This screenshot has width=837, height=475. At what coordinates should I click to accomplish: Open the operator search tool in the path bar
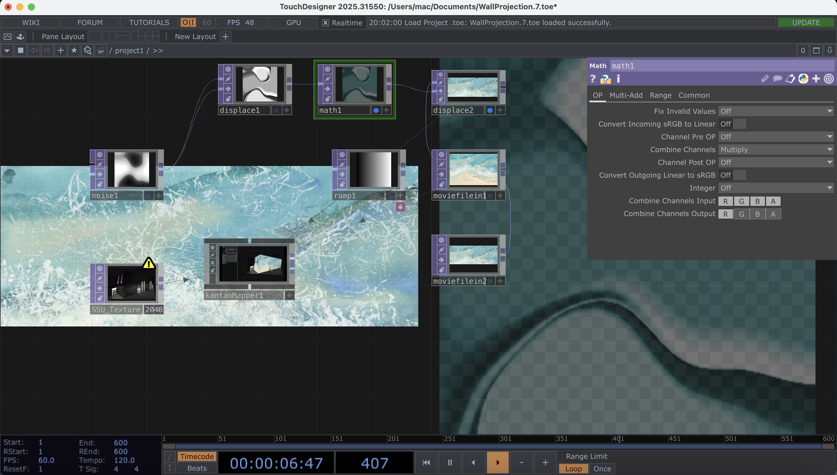87,50
